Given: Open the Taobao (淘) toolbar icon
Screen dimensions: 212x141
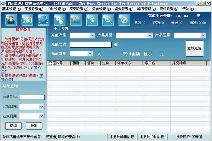Looking at the screenshot, I should point(27,20).
